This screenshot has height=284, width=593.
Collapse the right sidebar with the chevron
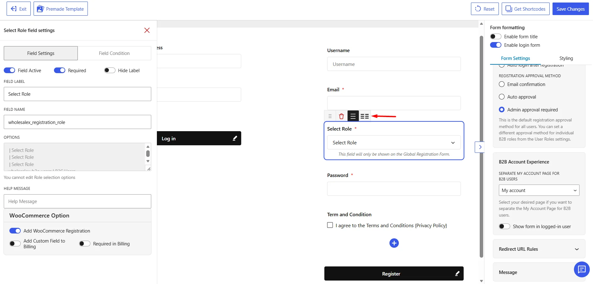coord(480,147)
